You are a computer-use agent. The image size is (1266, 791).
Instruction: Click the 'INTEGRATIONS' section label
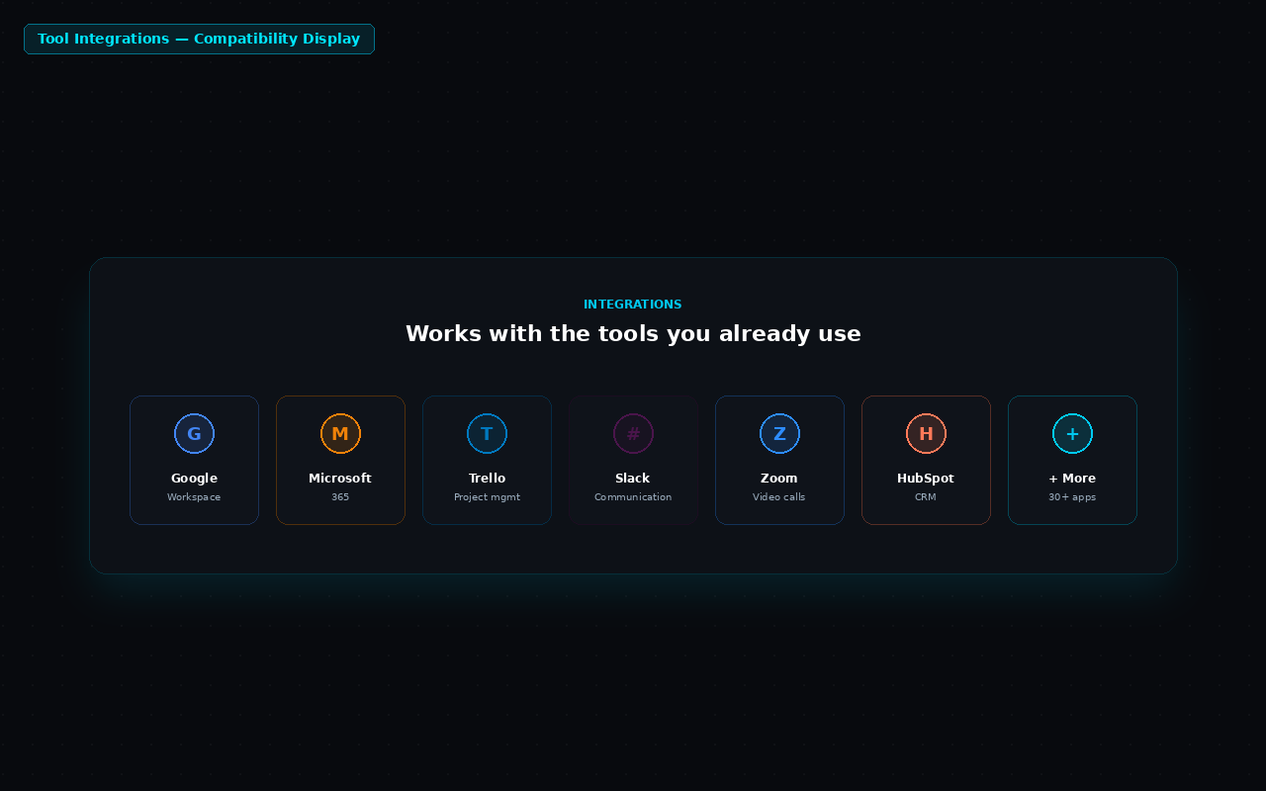pyautogui.click(x=633, y=305)
